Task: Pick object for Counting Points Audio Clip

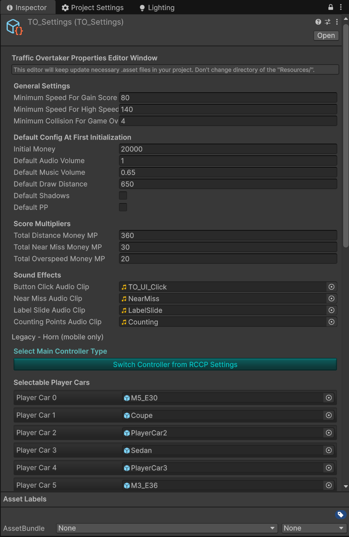Action: point(332,322)
